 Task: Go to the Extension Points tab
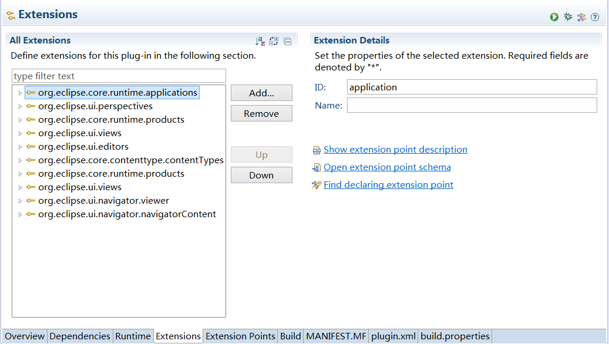pyautogui.click(x=240, y=336)
